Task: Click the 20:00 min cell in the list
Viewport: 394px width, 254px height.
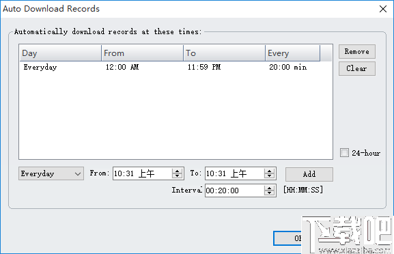Action: pos(288,67)
